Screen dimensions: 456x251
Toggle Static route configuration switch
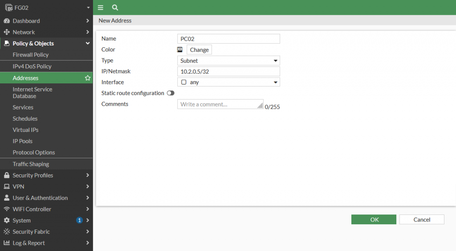(x=171, y=93)
